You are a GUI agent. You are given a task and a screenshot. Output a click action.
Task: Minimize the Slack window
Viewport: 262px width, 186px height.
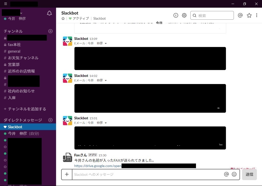point(233,4)
